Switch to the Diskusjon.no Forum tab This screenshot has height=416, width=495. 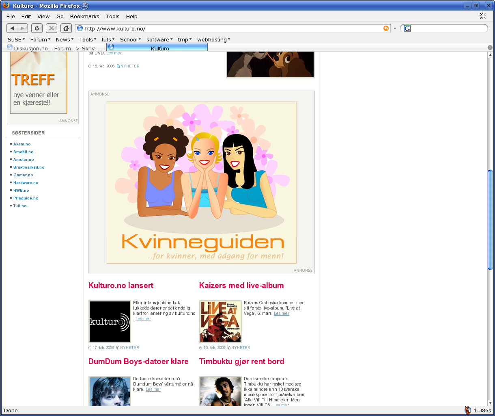[55, 48]
